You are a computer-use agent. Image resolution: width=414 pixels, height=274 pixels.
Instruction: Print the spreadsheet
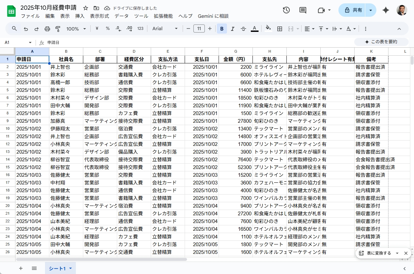click(x=47, y=29)
